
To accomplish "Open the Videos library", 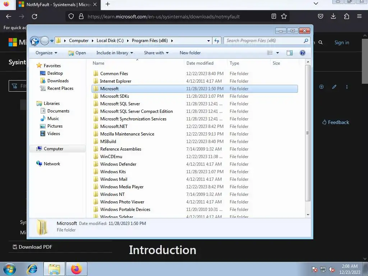I will point(54,134).
